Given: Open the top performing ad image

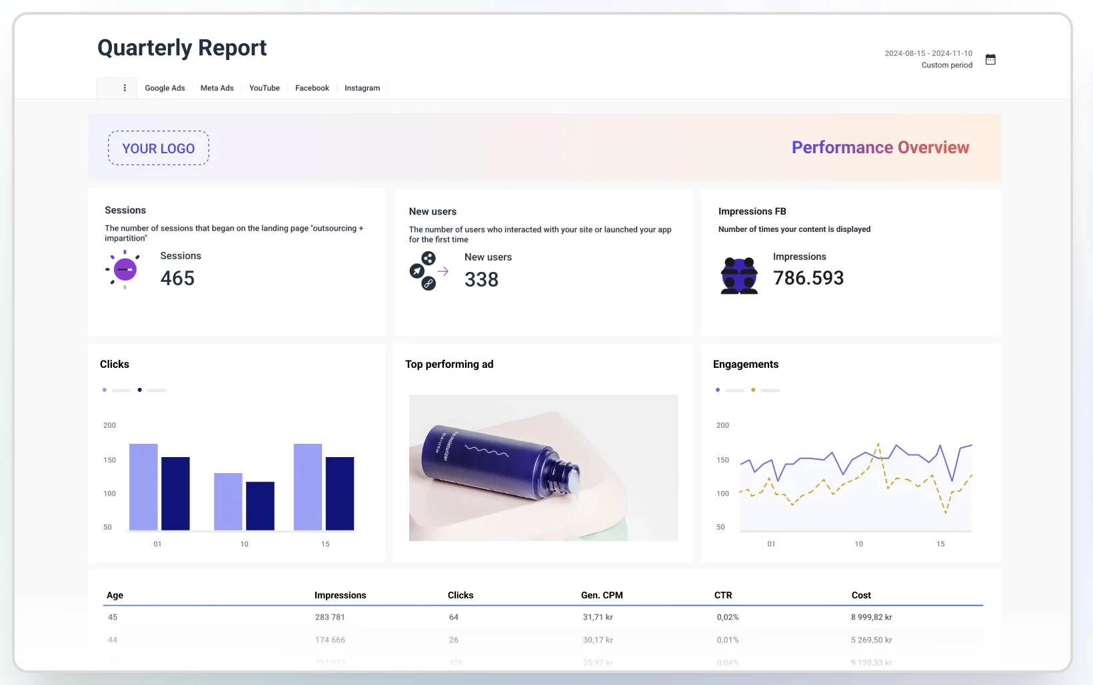Looking at the screenshot, I should (544, 467).
